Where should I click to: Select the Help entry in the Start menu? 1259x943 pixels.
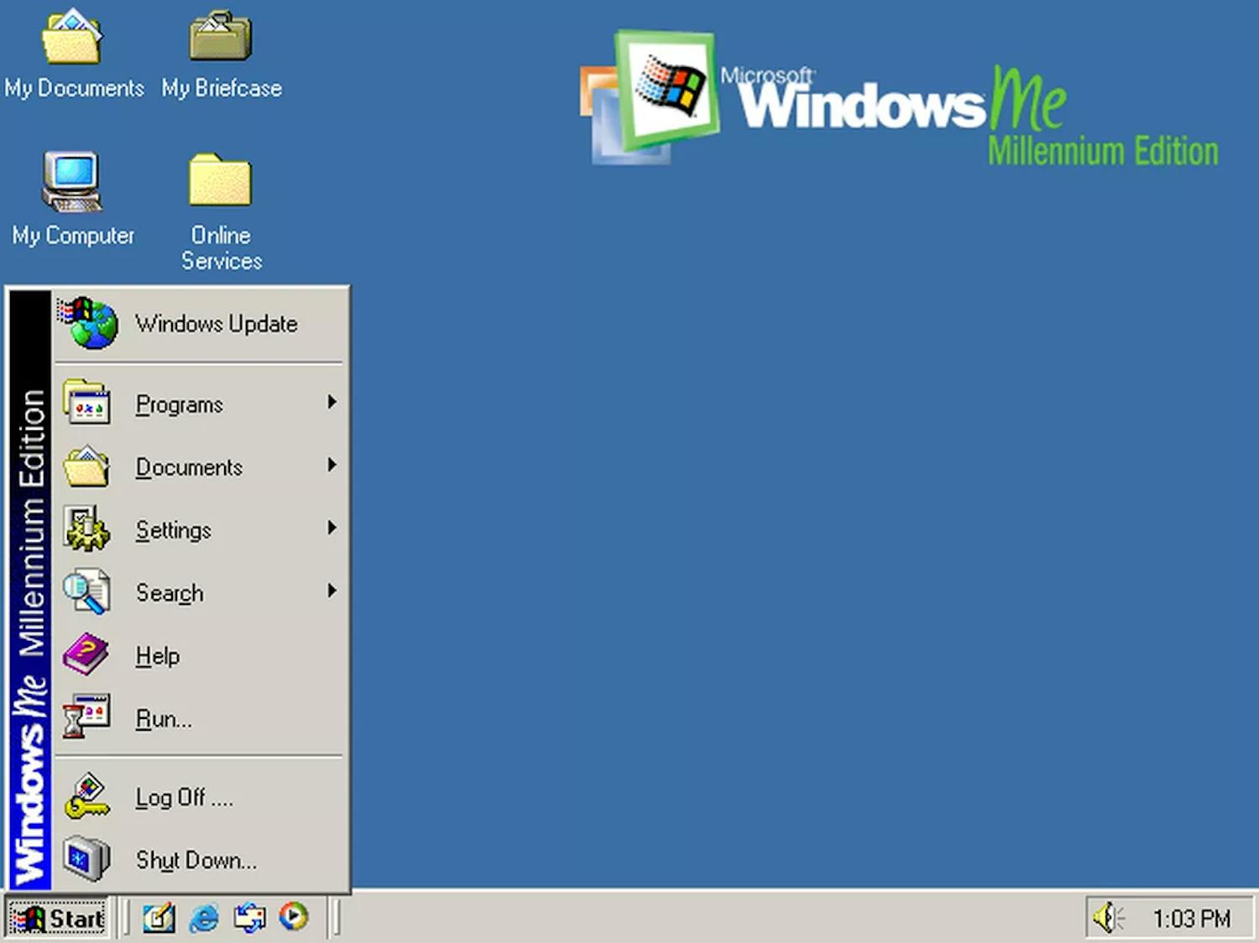coord(157,656)
